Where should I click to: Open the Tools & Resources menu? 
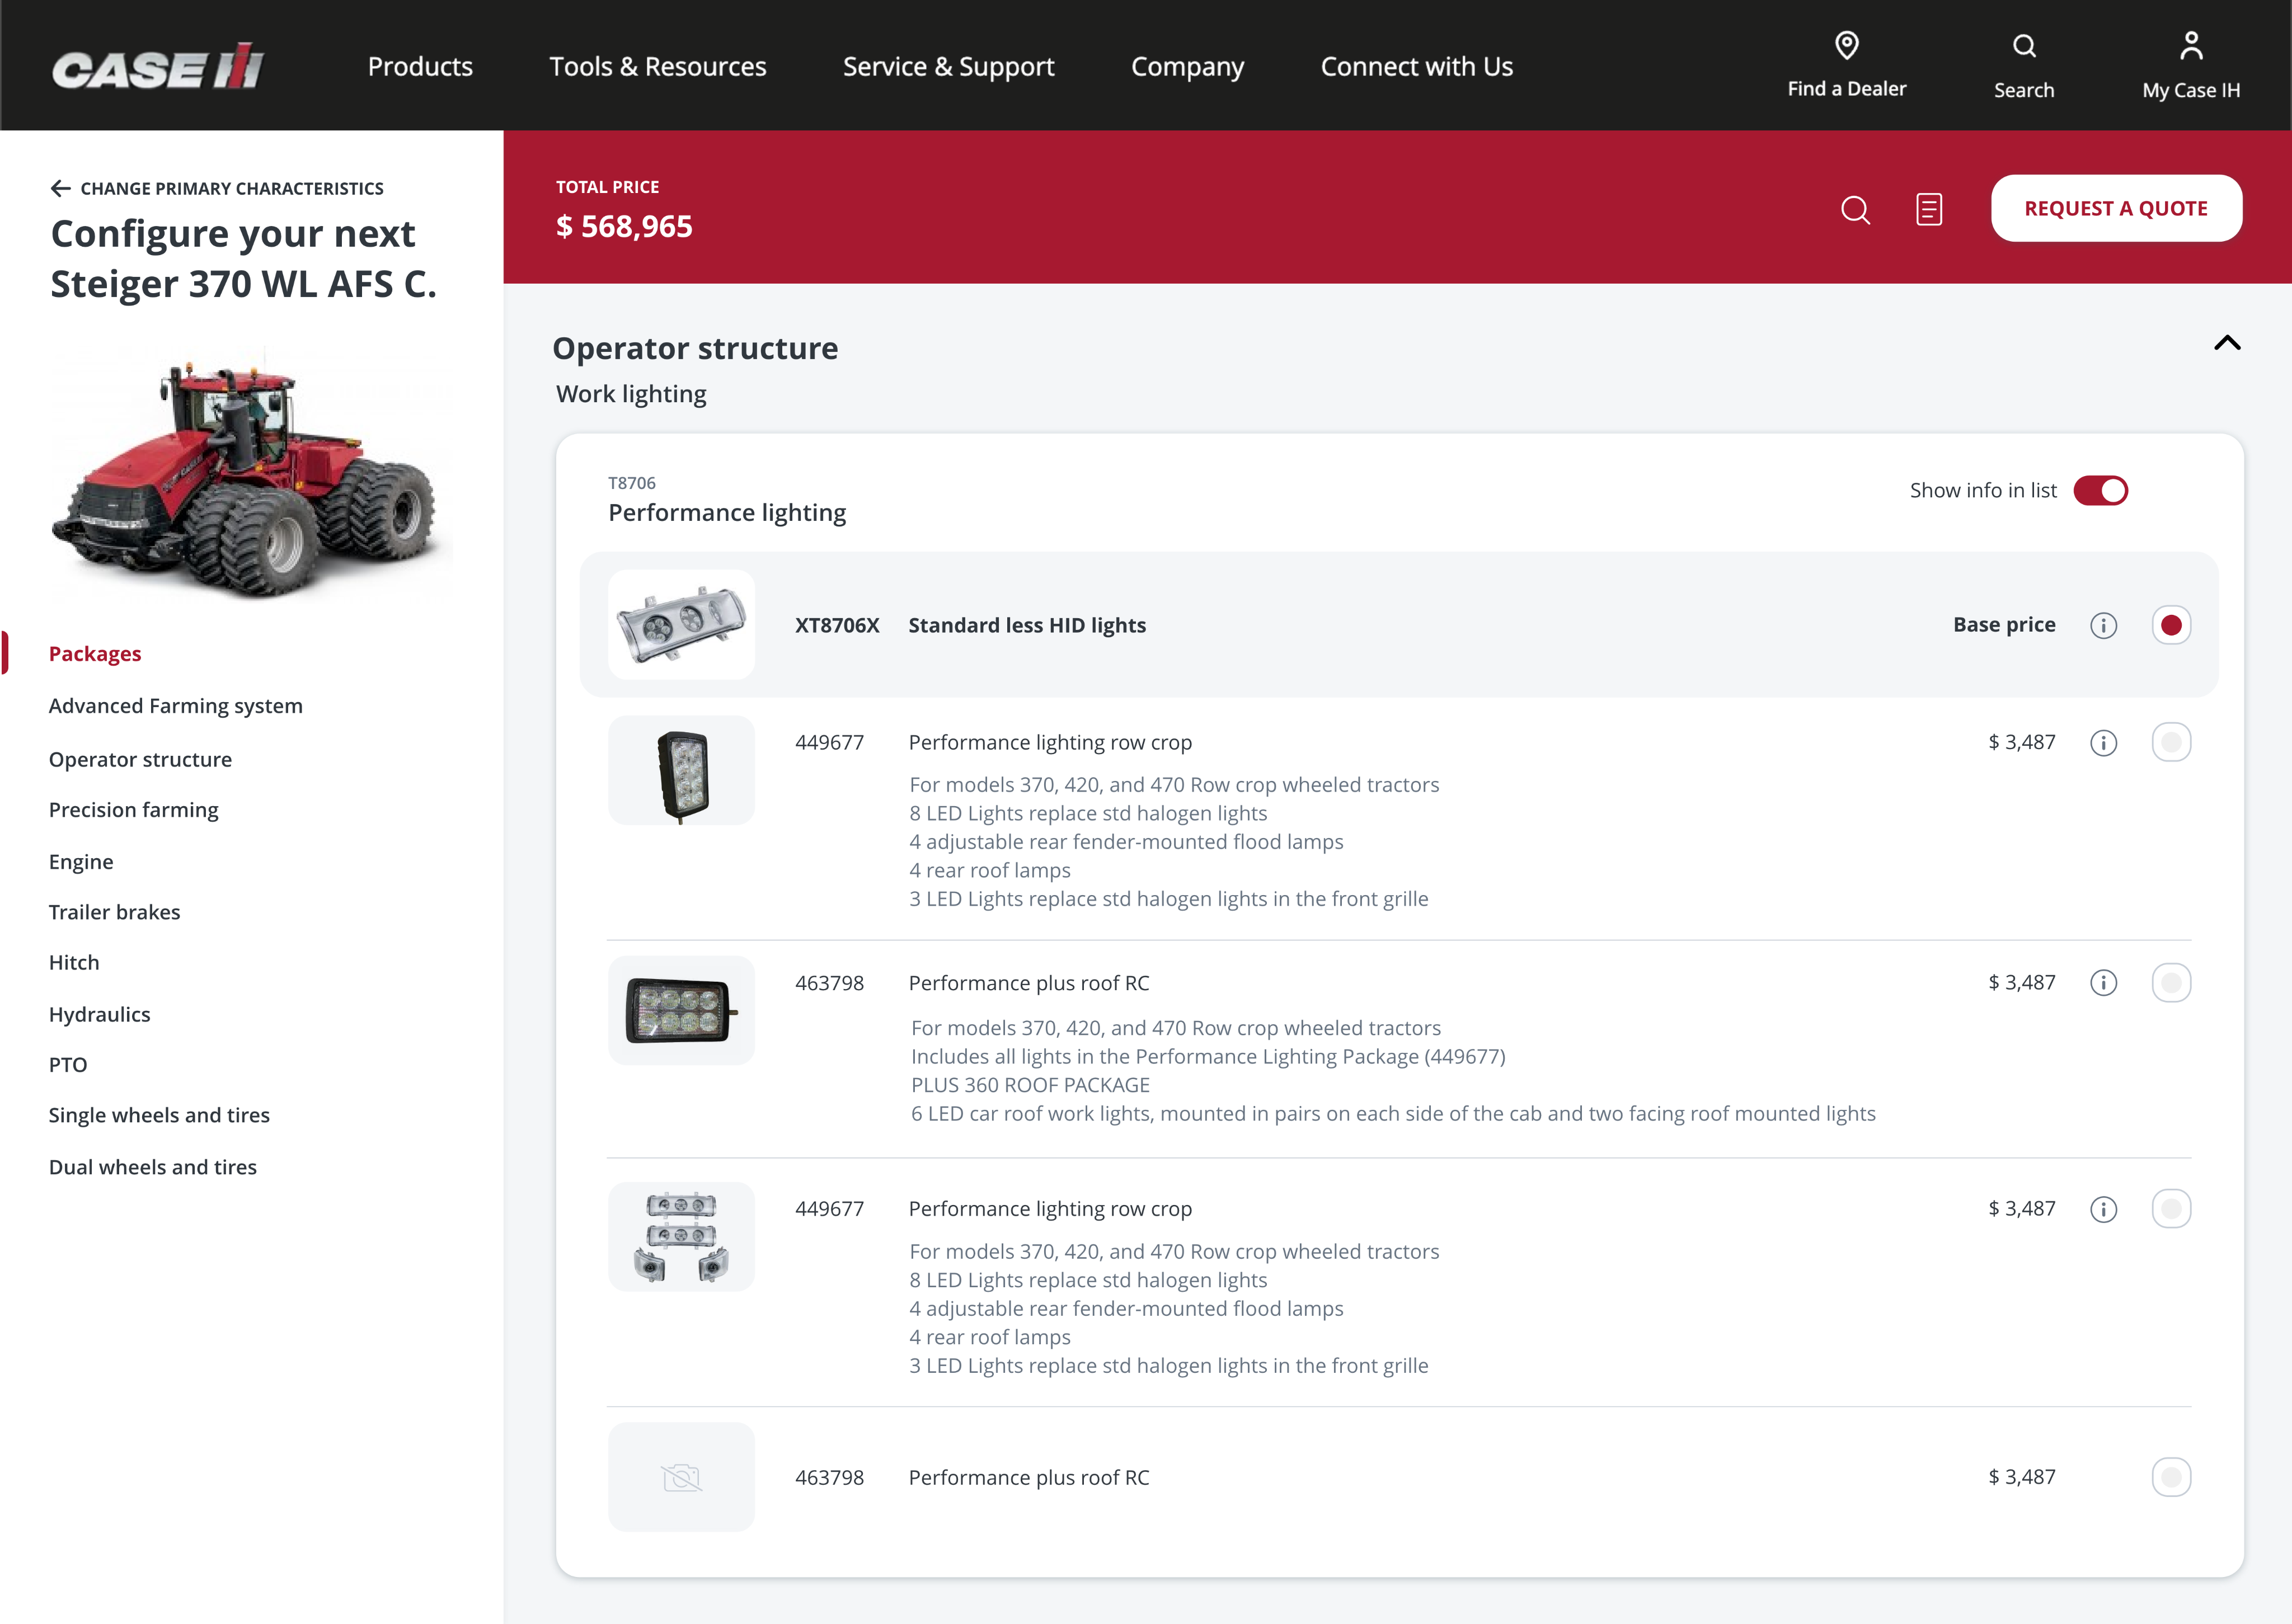[658, 66]
